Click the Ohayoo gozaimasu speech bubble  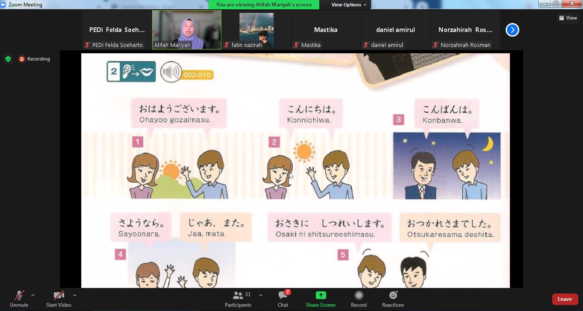pos(179,113)
